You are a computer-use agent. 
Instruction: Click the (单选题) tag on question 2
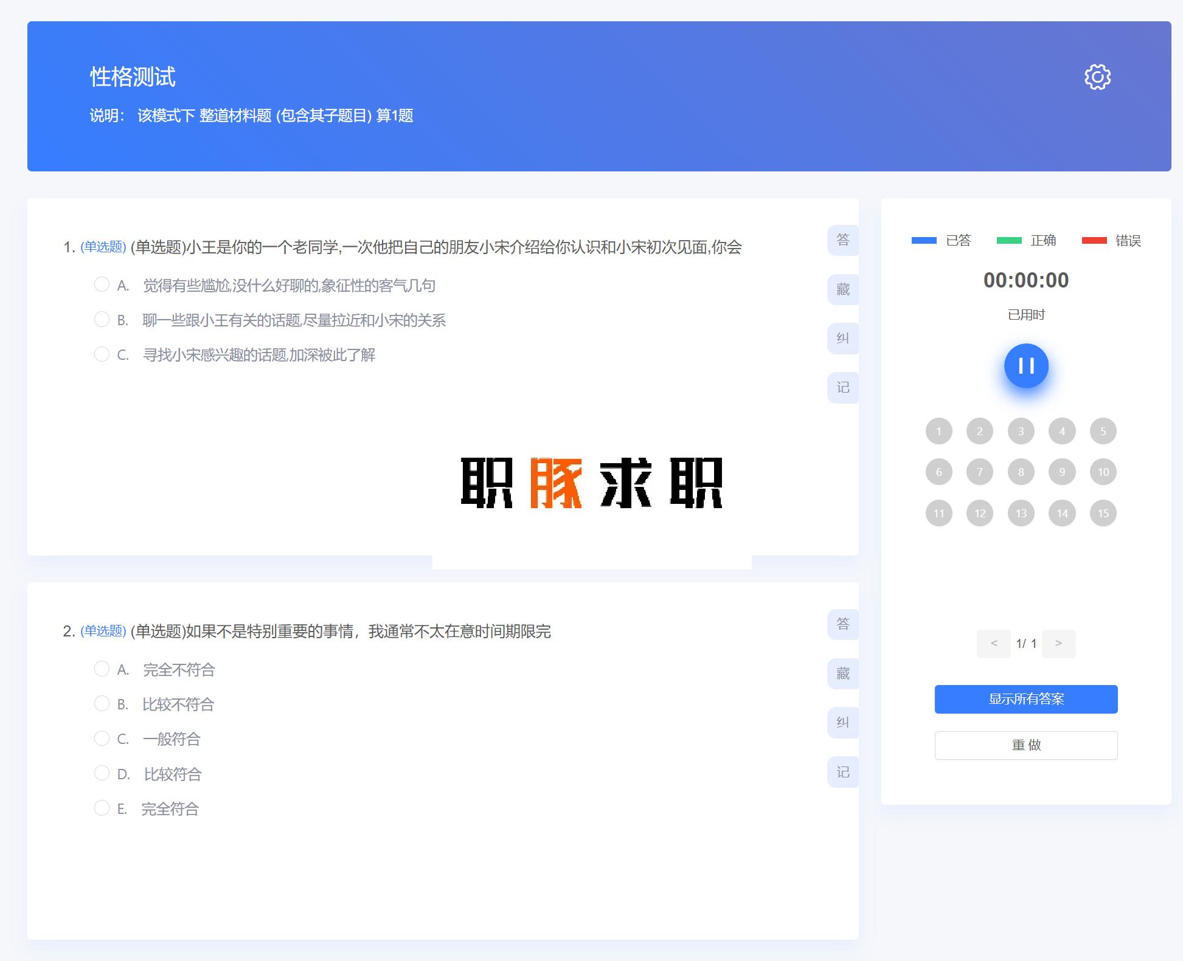[103, 631]
